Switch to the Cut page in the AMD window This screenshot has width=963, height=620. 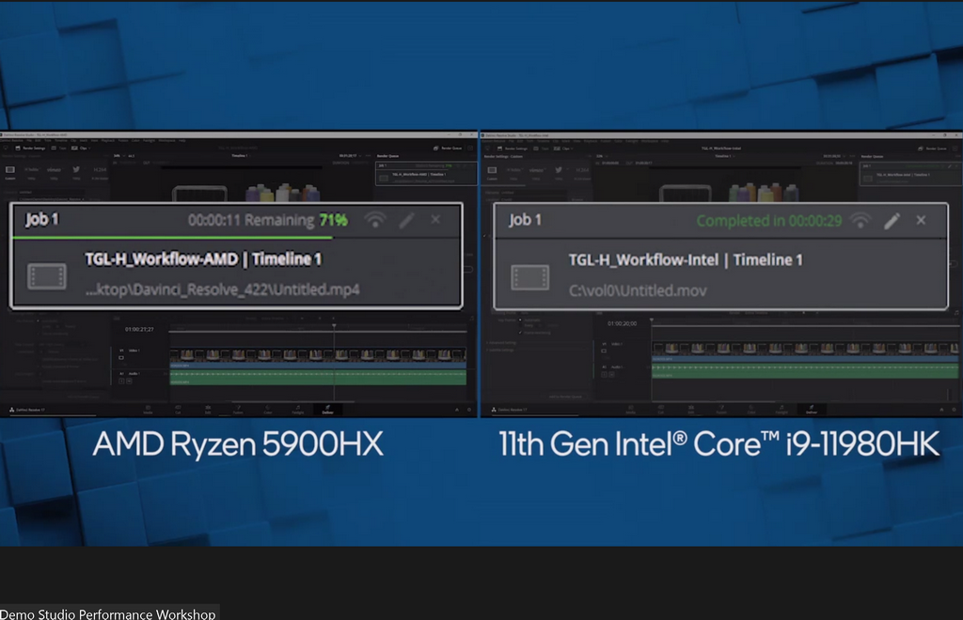pos(178,410)
